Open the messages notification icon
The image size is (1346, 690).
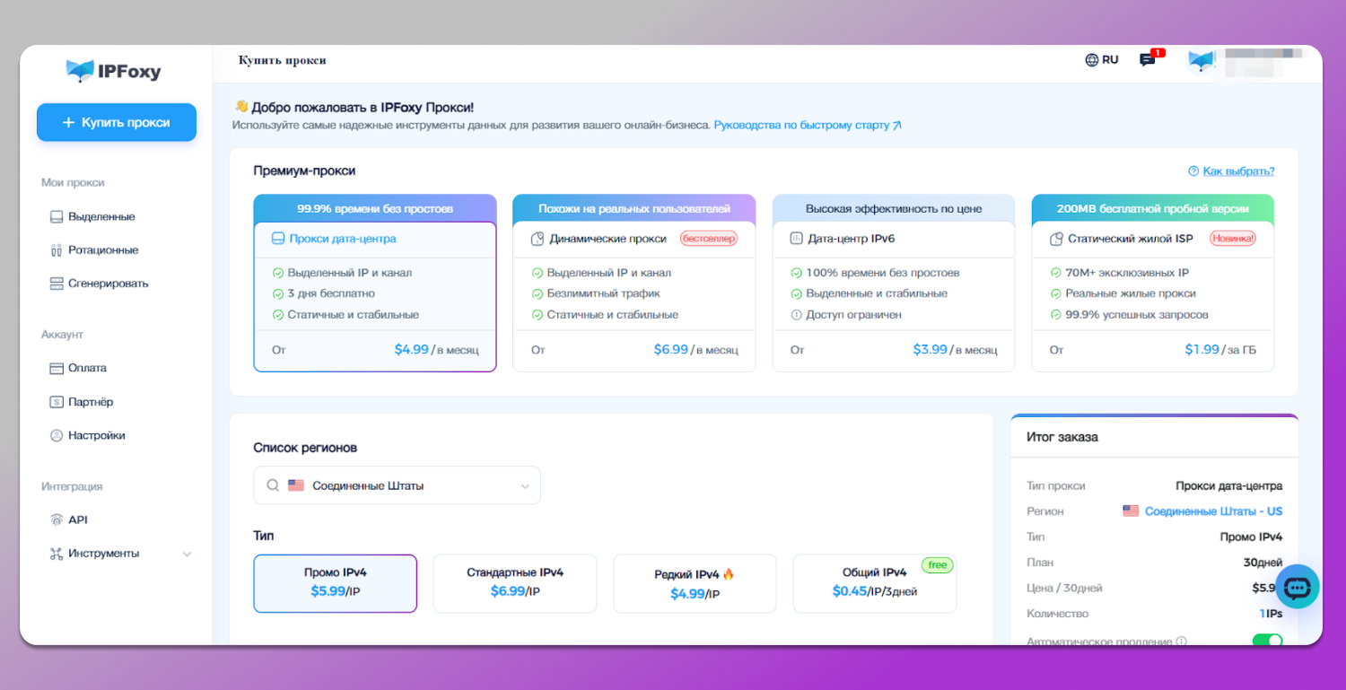point(1147,60)
